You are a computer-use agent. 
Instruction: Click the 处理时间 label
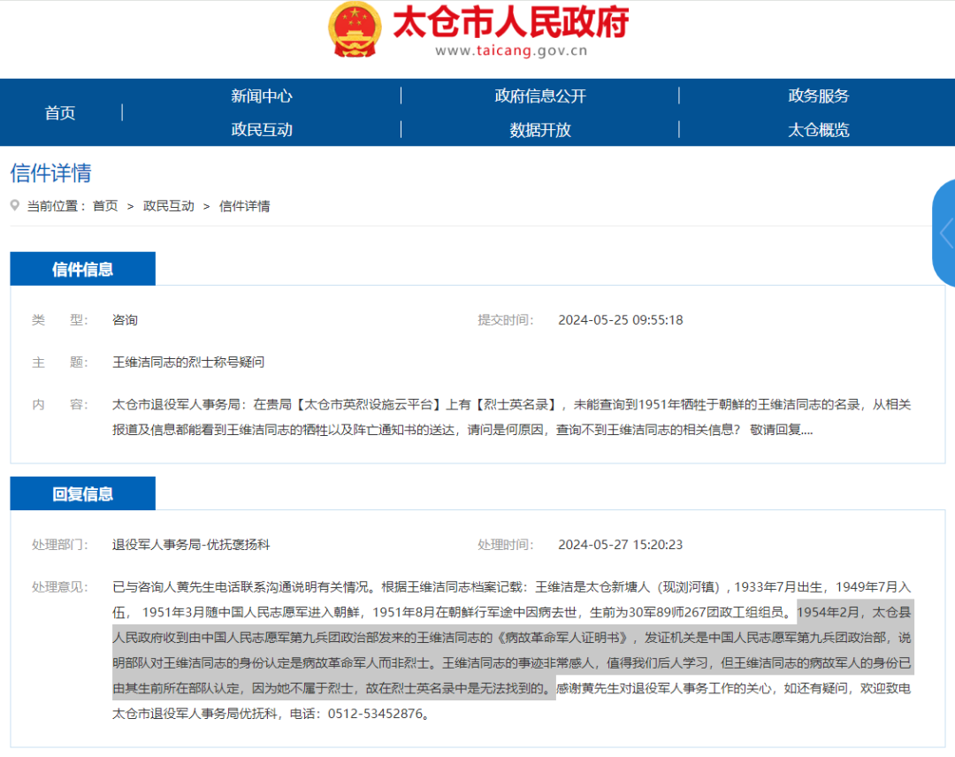tap(506, 545)
